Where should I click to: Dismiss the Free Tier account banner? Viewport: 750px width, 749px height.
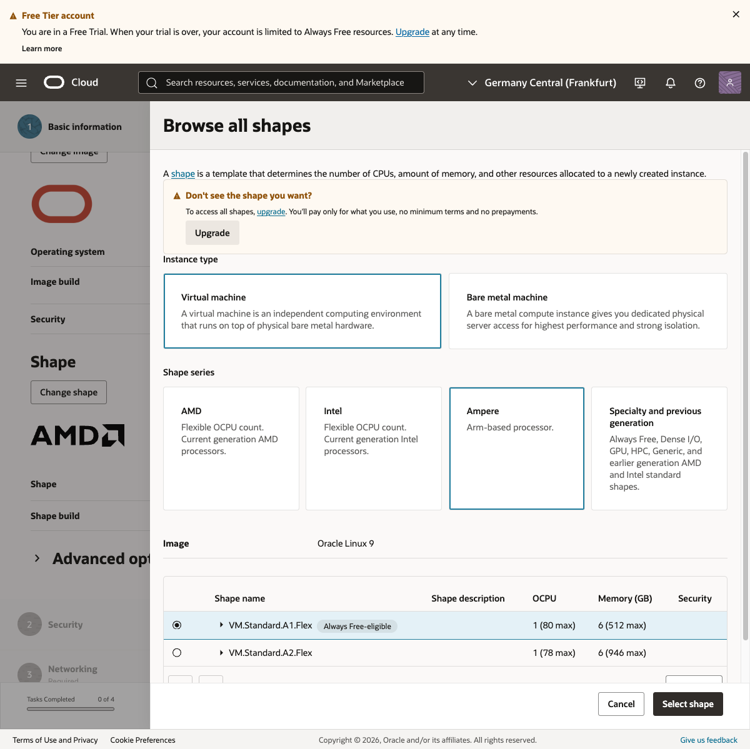point(736,14)
